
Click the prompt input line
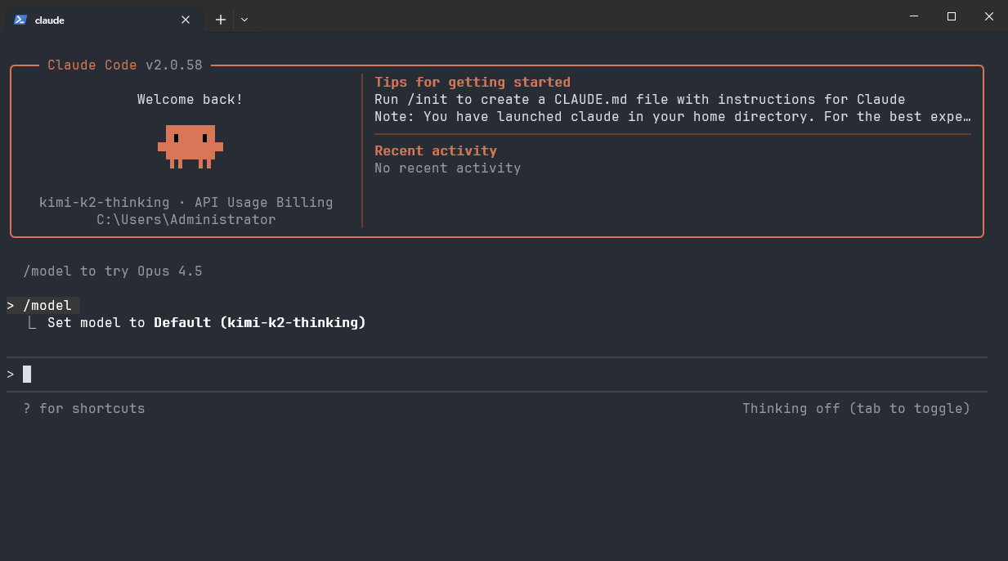click(x=497, y=375)
